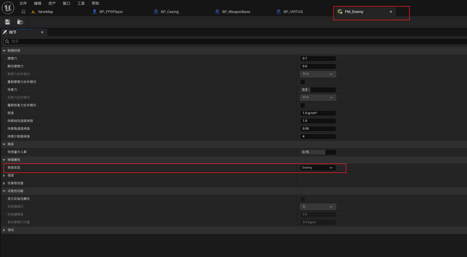Collapse the 物理材质 section
Image resolution: width=467 pixels, height=257 pixels.
point(4,51)
